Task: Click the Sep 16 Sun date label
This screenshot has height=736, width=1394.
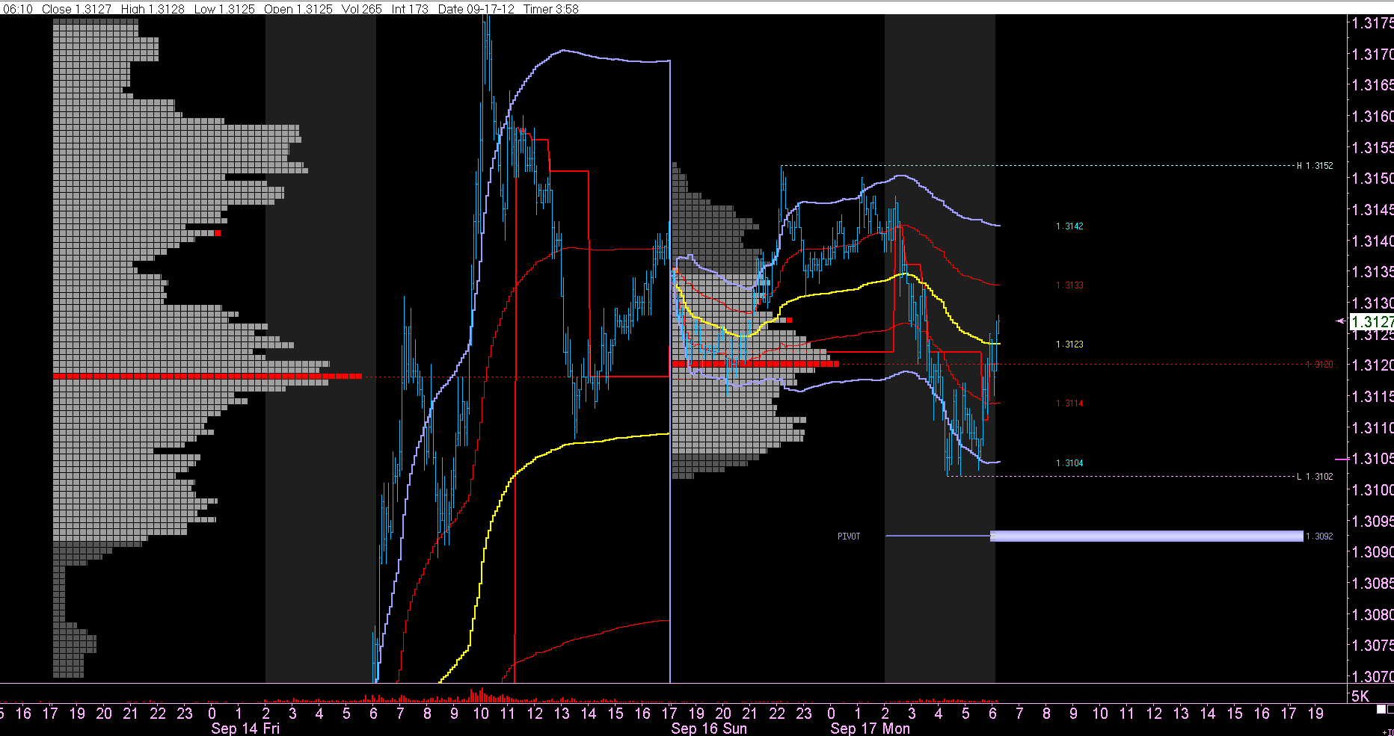Action: point(709,729)
